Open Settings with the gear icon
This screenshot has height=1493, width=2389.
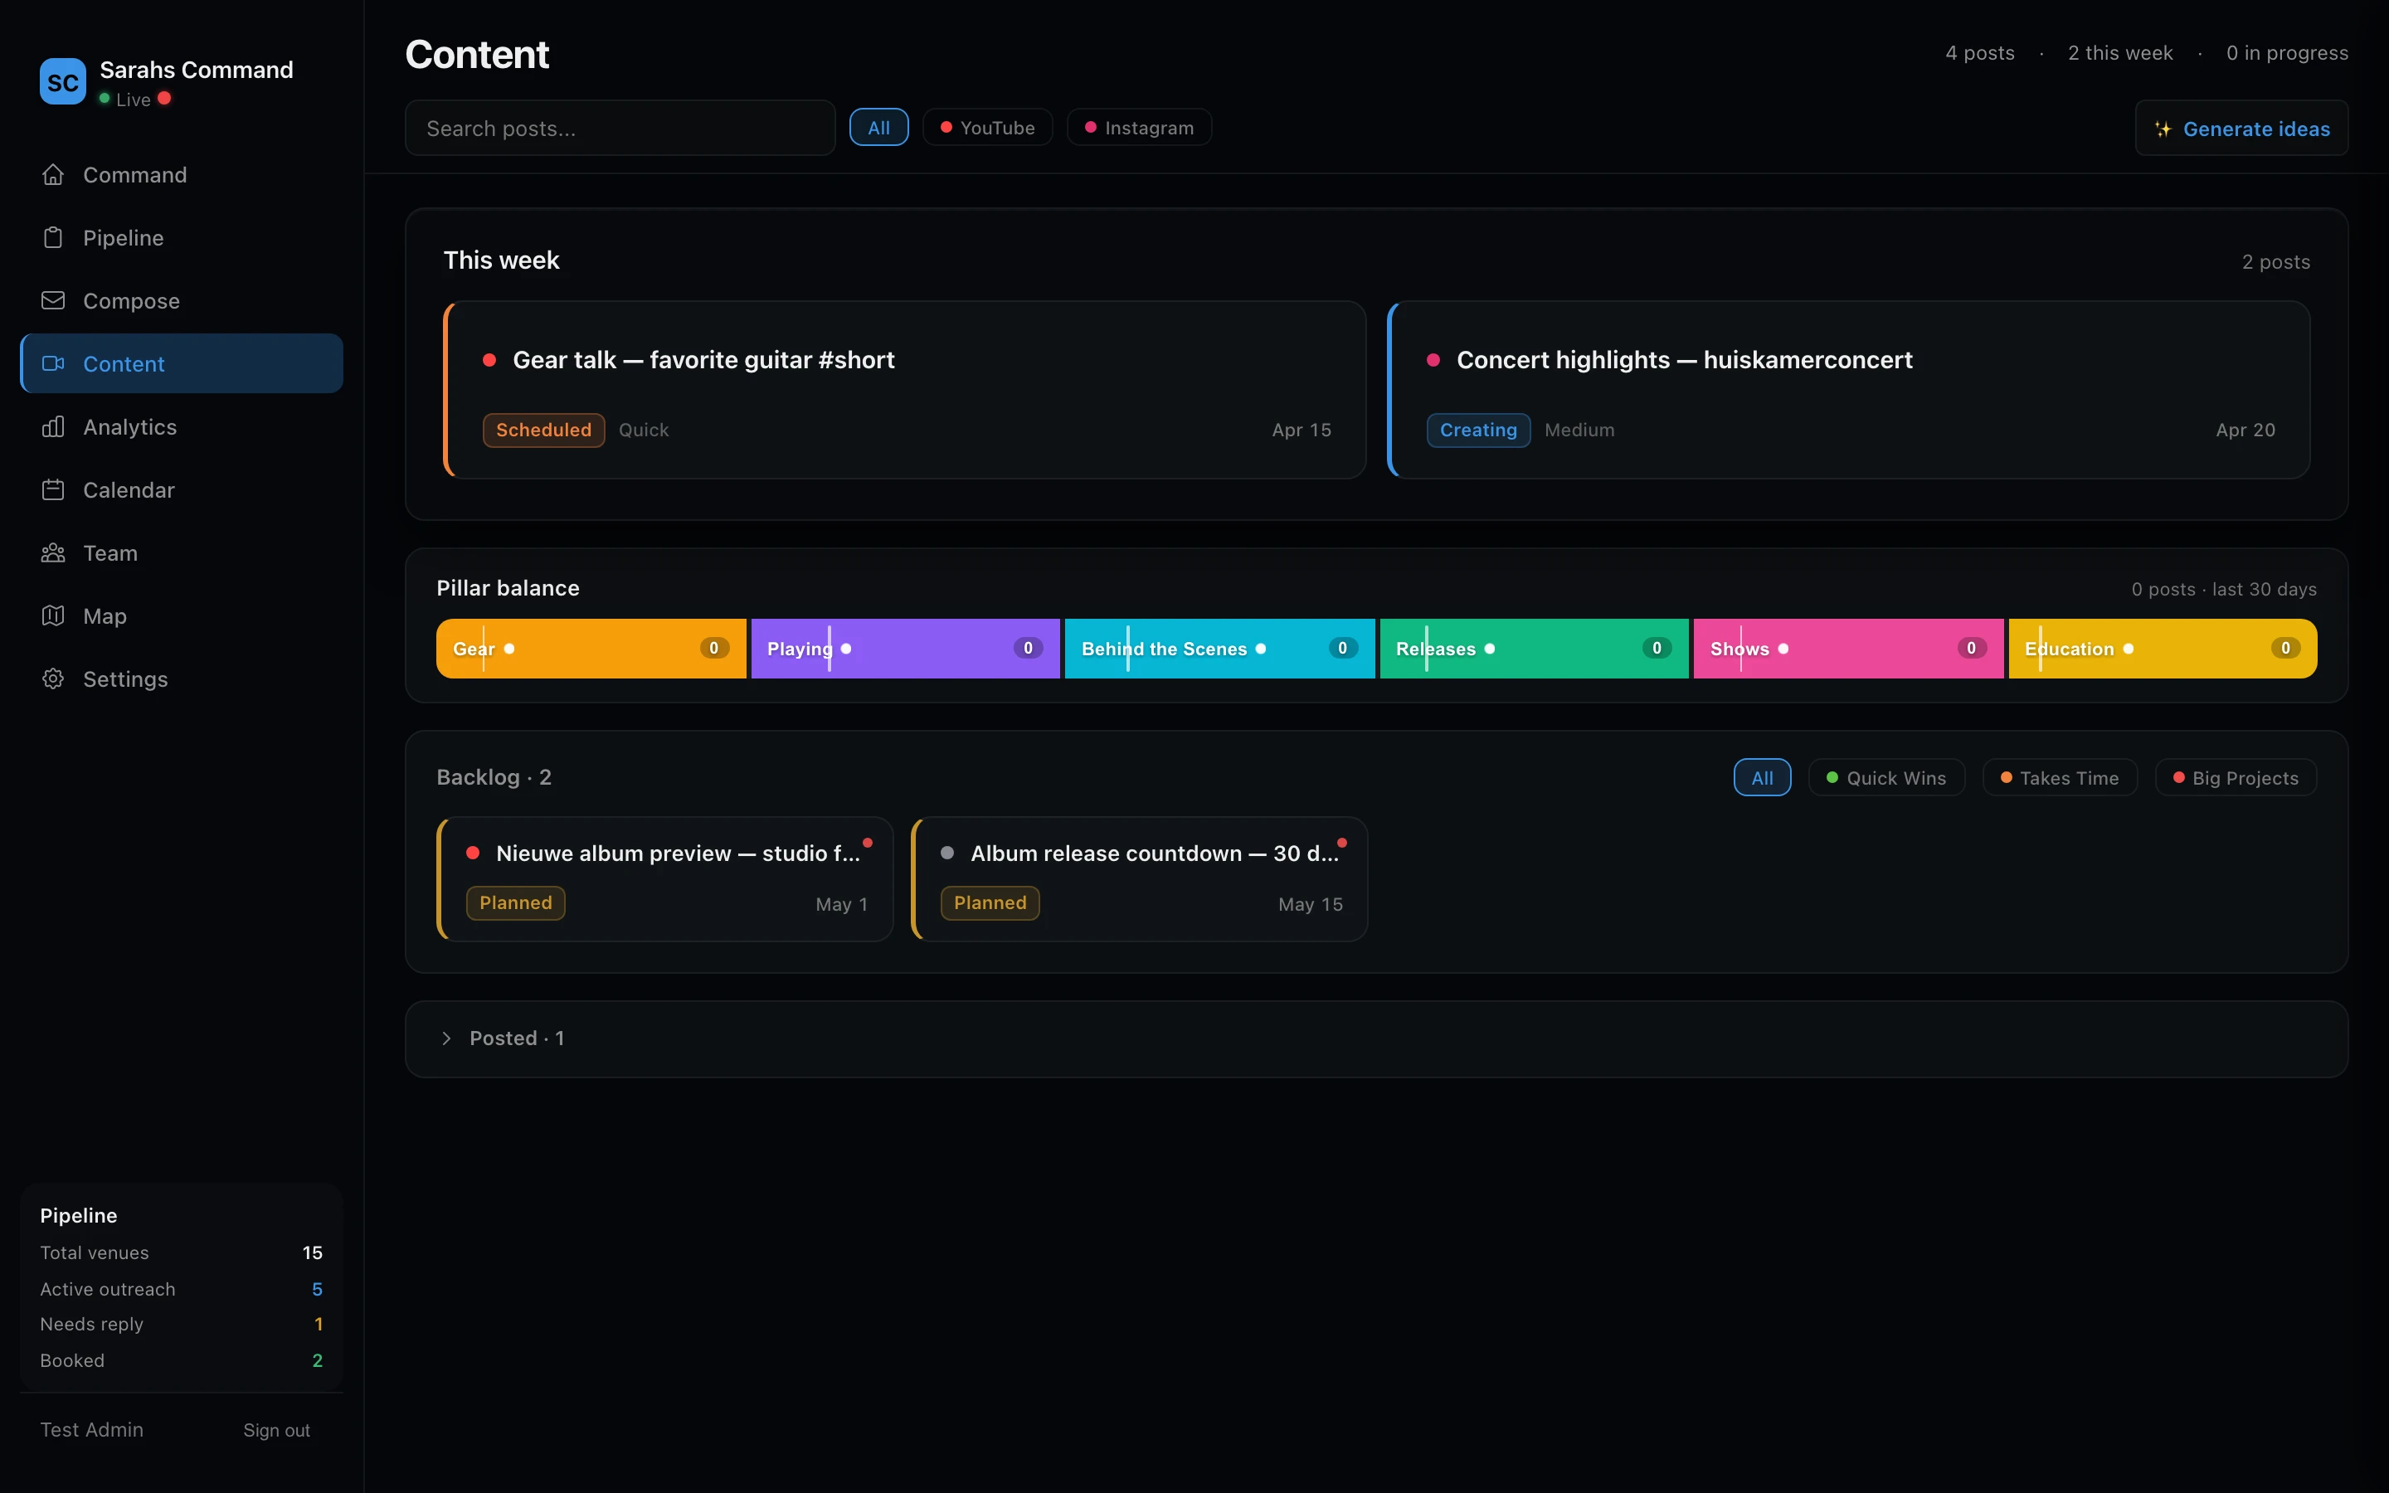[x=54, y=678]
